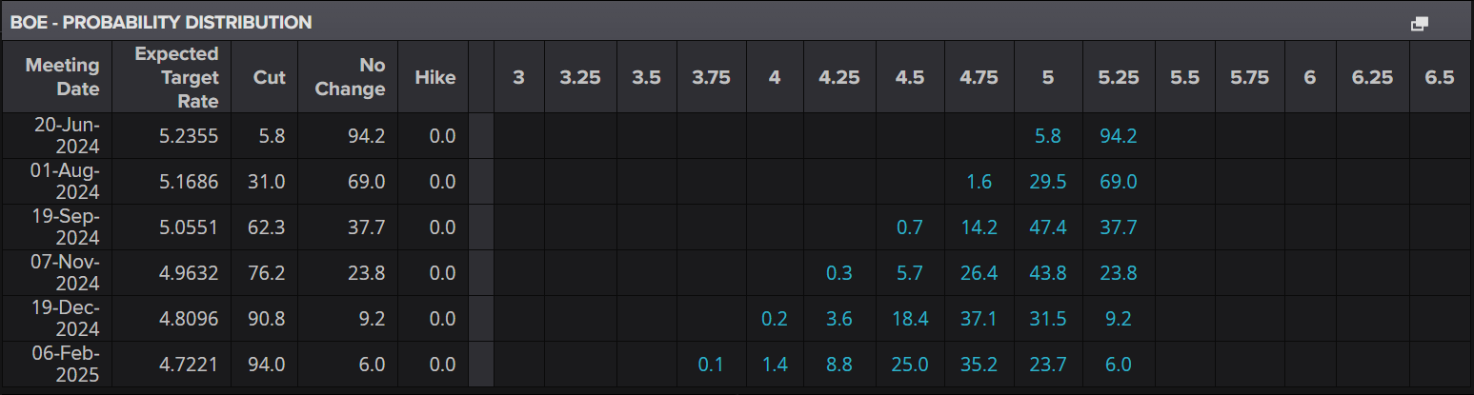Image resolution: width=1474 pixels, height=395 pixels.
Task: Click the '0.1' probability cell
Action: 711,365
